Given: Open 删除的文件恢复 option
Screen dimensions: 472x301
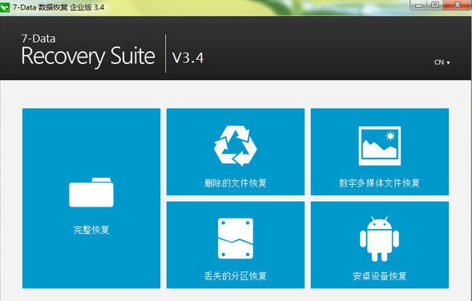Looking at the screenshot, I should pos(236,152).
